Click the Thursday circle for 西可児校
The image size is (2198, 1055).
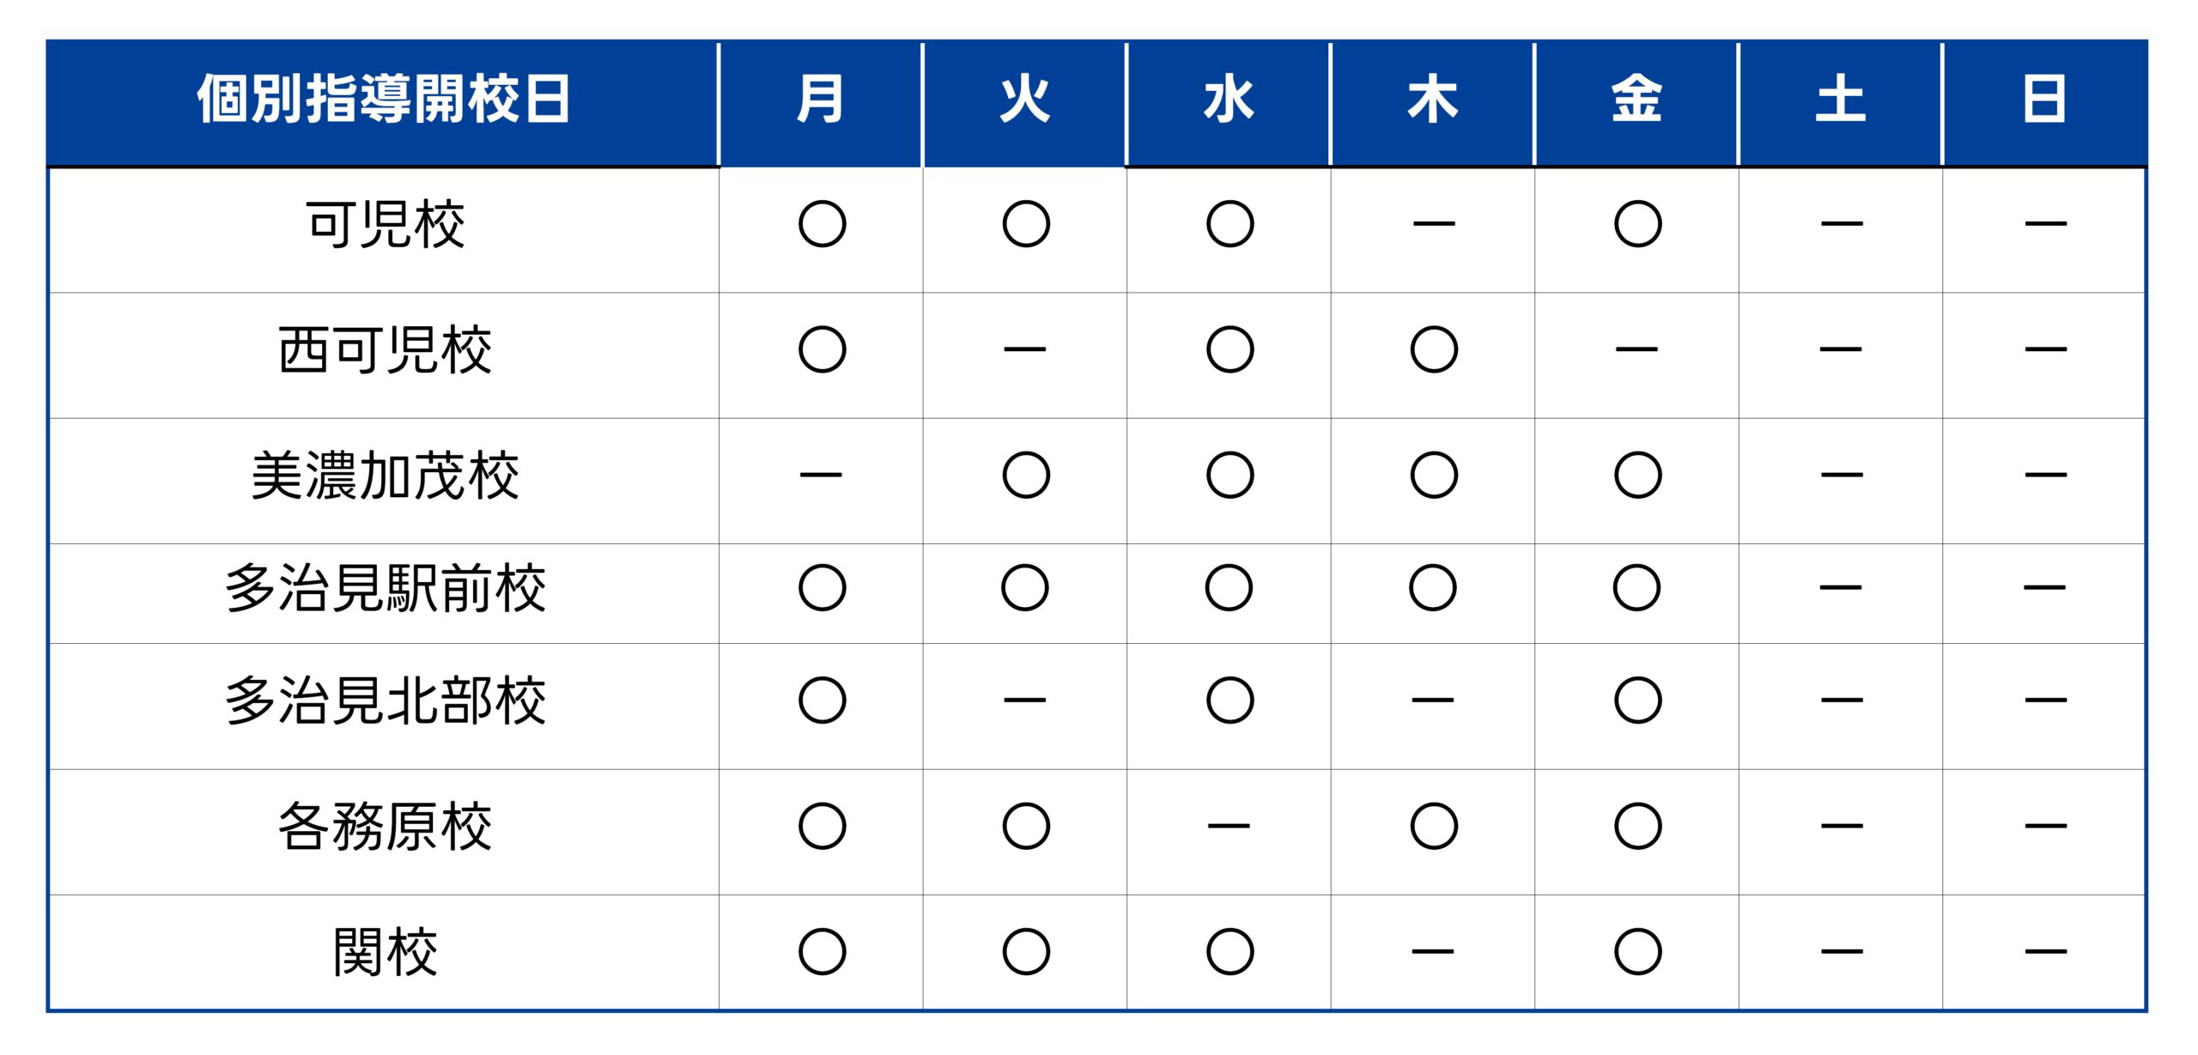tap(1434, 349)
